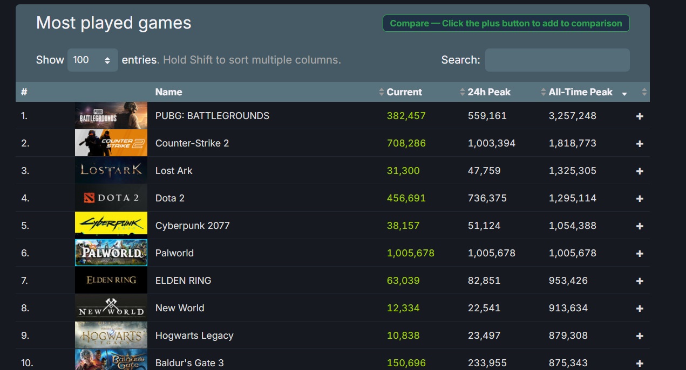The image size is (686, 370).
Task: Click the plus icon for Lost Ark
Action: click(x=640, y=171)
